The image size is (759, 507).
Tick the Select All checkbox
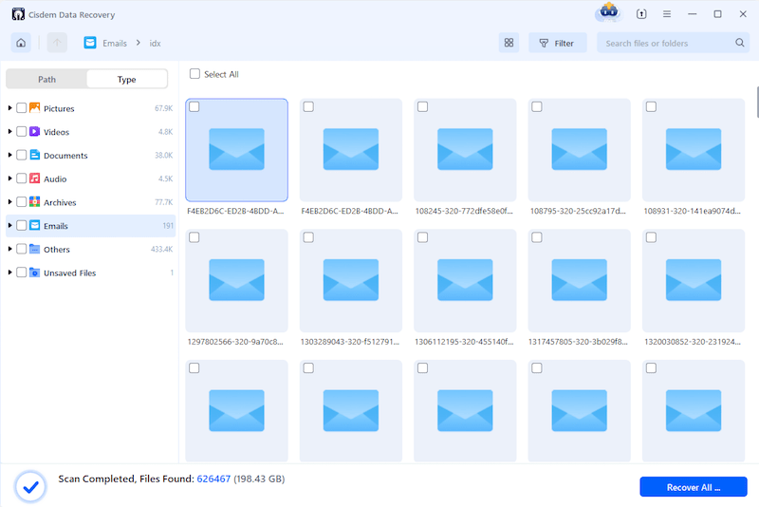click(194, 74)
